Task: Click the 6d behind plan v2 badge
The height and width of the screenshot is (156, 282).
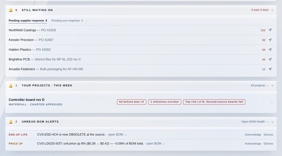Action: [132, 102]
